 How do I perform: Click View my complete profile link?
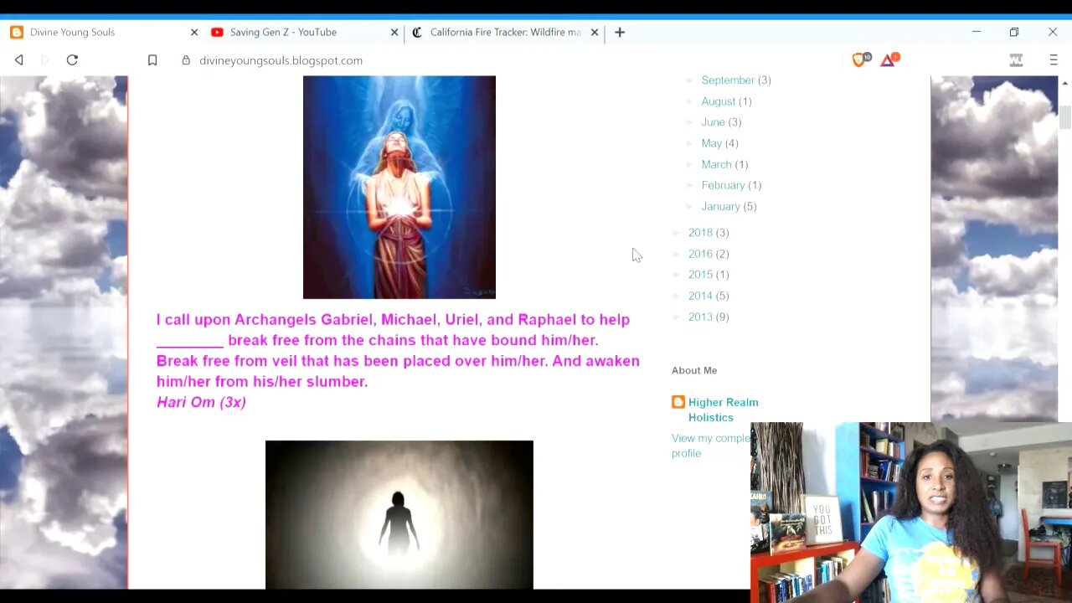pyautogui.click(x=710, y=446)
